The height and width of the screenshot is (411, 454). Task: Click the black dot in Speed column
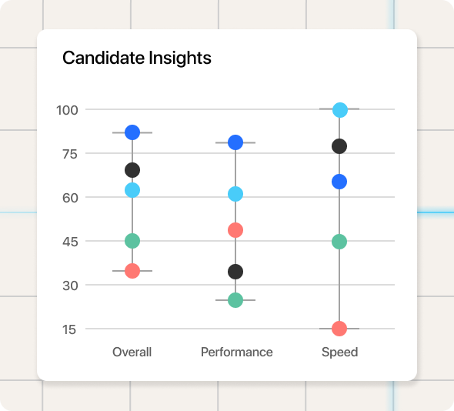[x=339, y=146]
